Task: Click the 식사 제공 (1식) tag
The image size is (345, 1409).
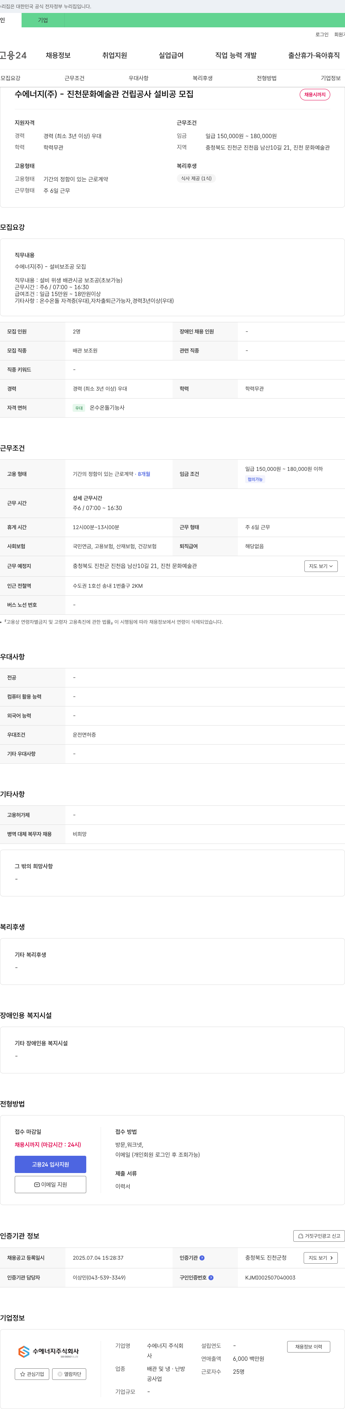Action: click(x=196, y=178)
